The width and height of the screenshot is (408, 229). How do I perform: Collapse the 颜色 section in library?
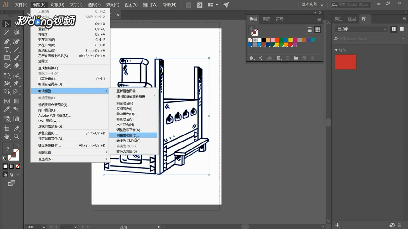tap(336, 50)
